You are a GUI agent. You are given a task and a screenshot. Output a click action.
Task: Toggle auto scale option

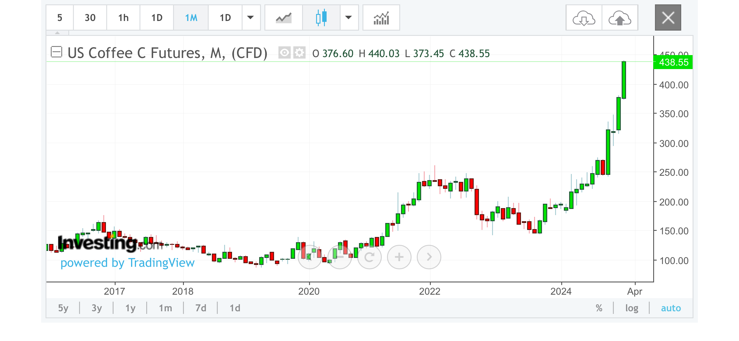pyautogui.click(x=671, y=308)
